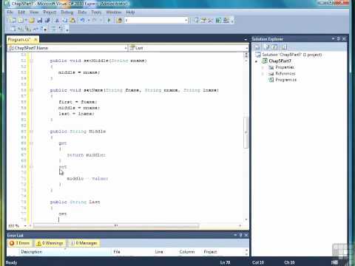Toggle the 0 Messages filter button
Viewport: 355px width, 266px height.
coord(84,243)
